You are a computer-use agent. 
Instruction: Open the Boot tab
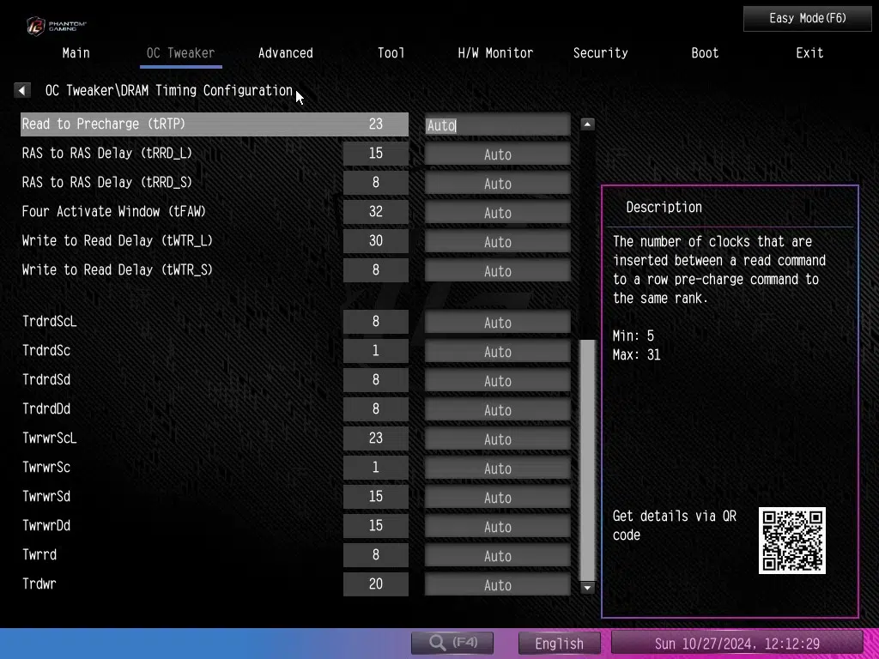pos(705,53)
